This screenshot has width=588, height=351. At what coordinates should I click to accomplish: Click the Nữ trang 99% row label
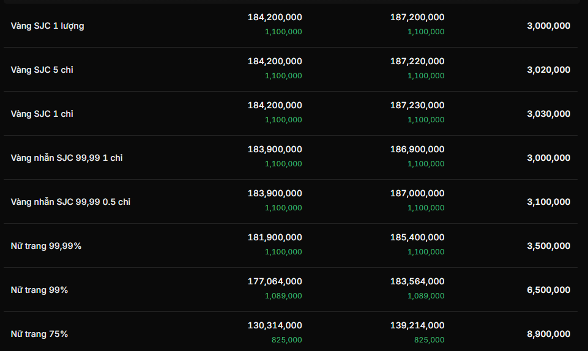[39, 290]
